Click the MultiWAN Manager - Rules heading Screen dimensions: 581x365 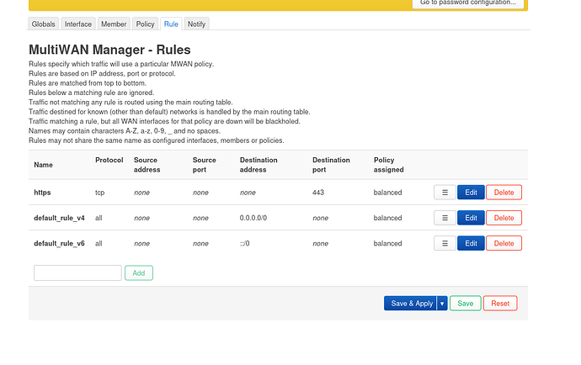(x=109, y=50)
